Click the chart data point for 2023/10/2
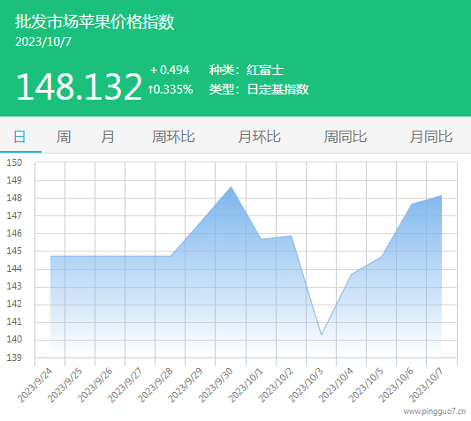Viewport: 471px width, 421px height. point(292,236)
